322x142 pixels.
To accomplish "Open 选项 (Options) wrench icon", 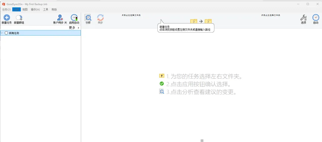I will (x=303, y=18).
